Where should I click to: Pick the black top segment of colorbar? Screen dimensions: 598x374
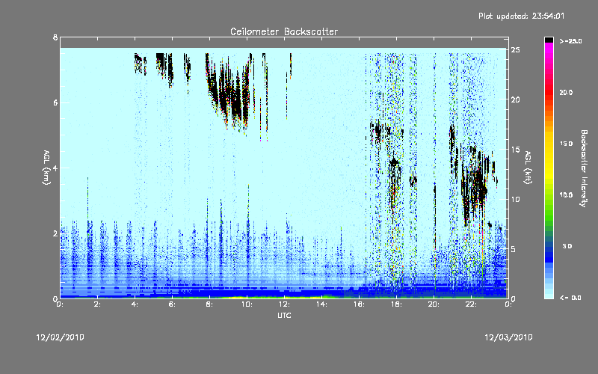[x=549, y=40]
